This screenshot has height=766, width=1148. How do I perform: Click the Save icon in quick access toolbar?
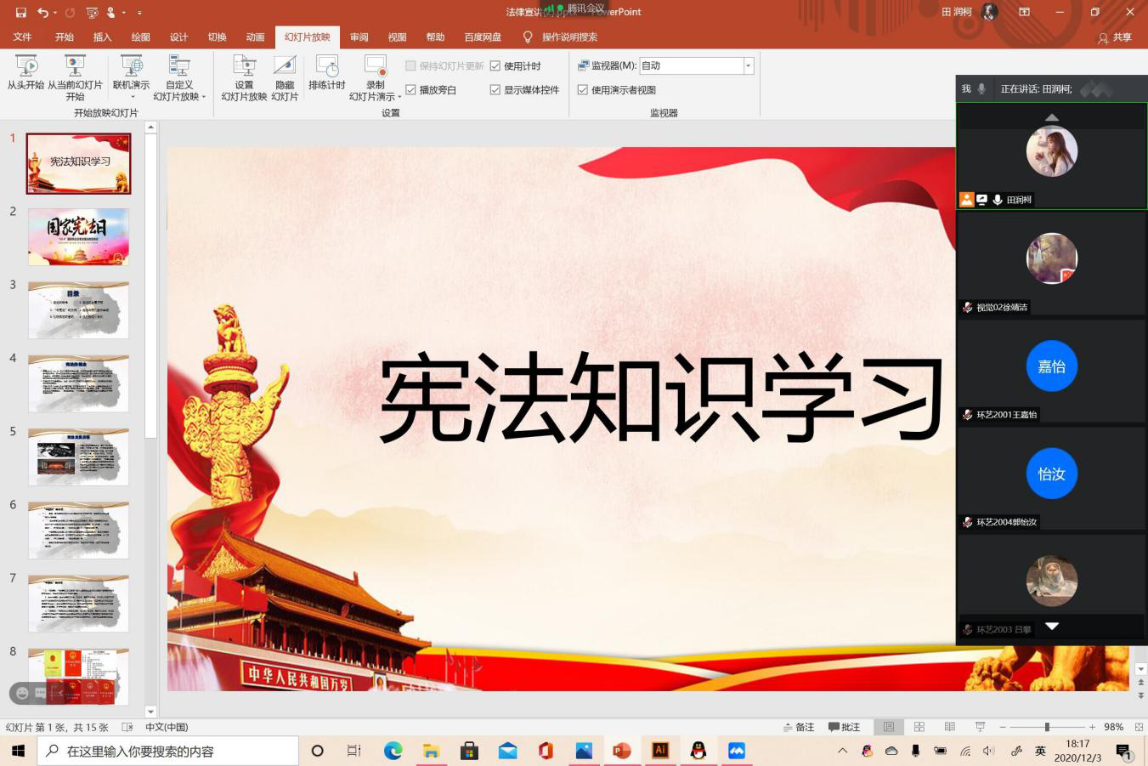(20, 12)
